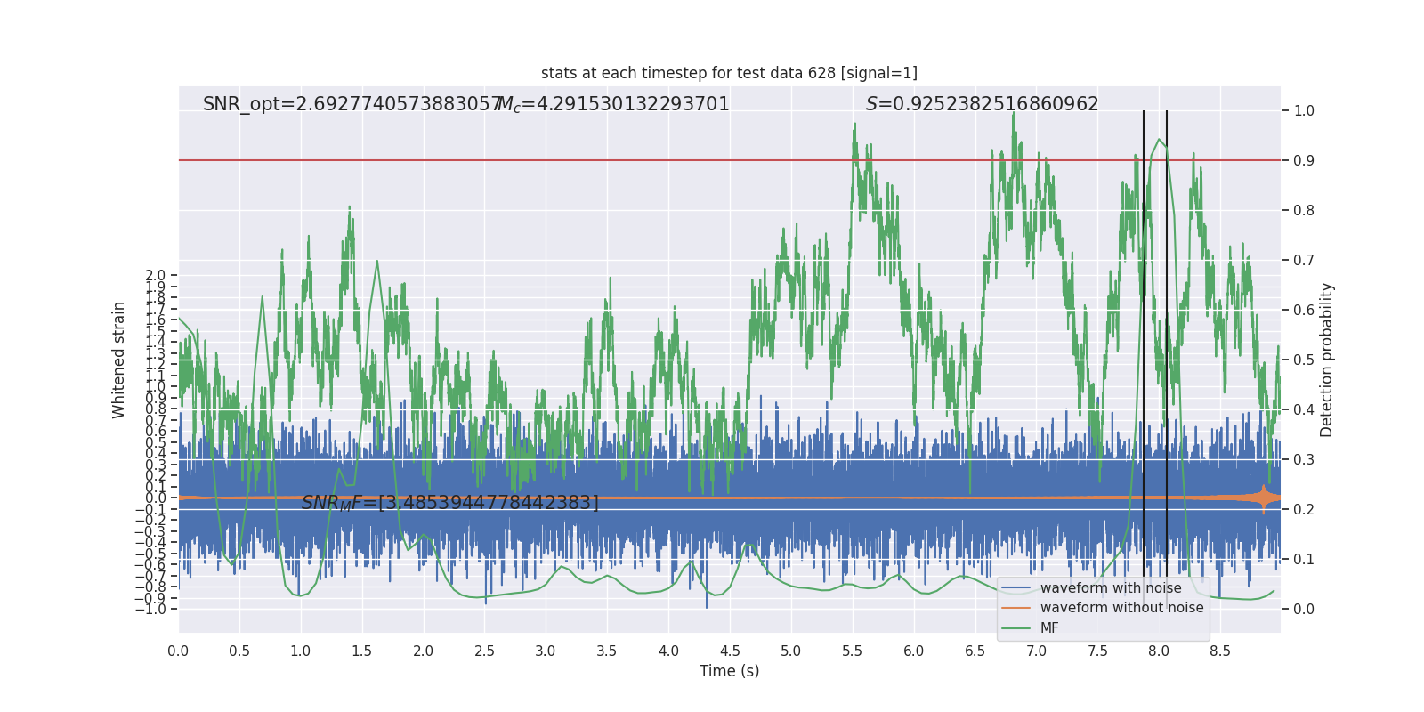Select detection probability tick 0.5
The image size is (1424, 712).
(x=1304, y=360)
